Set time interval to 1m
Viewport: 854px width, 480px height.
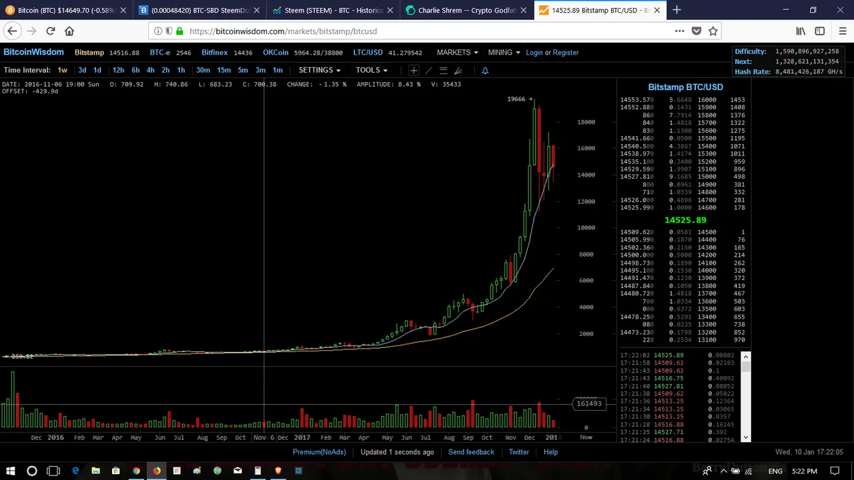pos(278,70)
